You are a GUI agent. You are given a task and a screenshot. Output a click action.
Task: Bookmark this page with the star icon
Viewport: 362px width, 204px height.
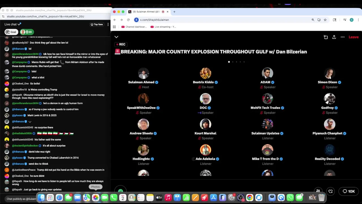tap(325, 20)
